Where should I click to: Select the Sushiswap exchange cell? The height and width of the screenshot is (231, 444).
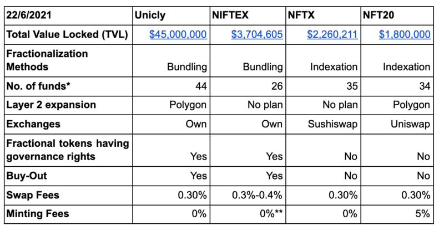point(324,124)
